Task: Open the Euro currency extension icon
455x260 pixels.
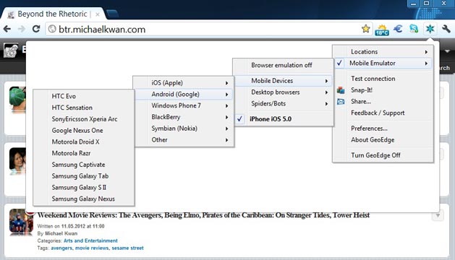Action: coord(398,29)
